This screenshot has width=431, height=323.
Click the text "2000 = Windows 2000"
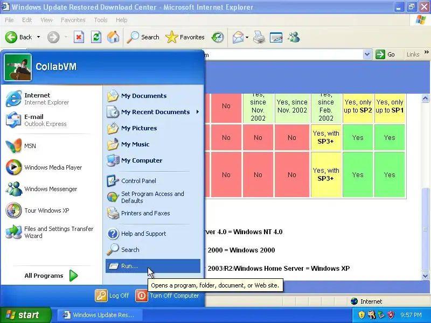coord(241,250)
